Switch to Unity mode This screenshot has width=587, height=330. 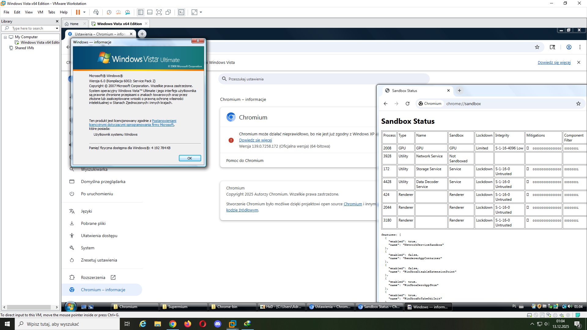click(x=168, y=12)
